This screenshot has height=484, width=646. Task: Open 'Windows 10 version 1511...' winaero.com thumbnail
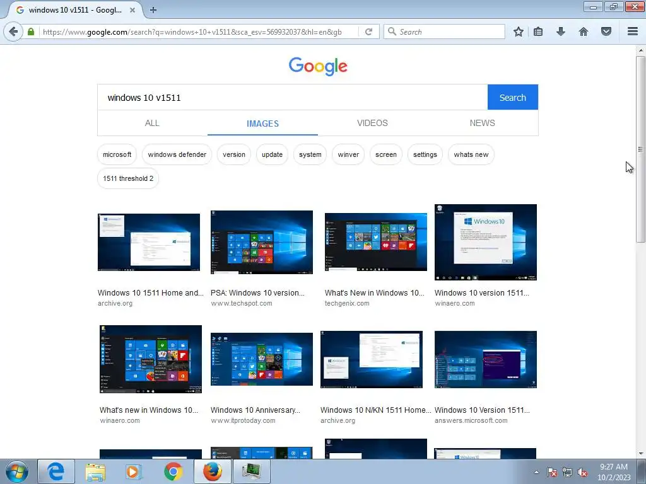[486, 242]
